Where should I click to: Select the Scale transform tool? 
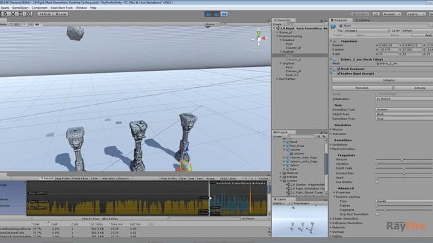pos(13,13)
